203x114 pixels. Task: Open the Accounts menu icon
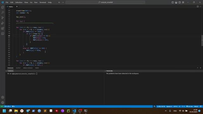click(x=3, y=97)
